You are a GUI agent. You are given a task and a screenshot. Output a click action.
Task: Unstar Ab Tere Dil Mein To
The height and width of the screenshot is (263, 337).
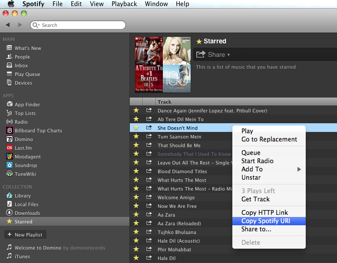136,119
